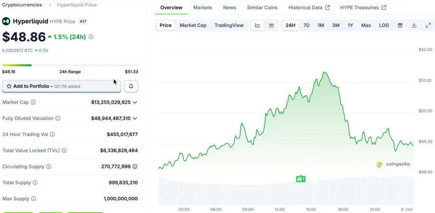Switch to the TradingView chart option

click(229, 26)
